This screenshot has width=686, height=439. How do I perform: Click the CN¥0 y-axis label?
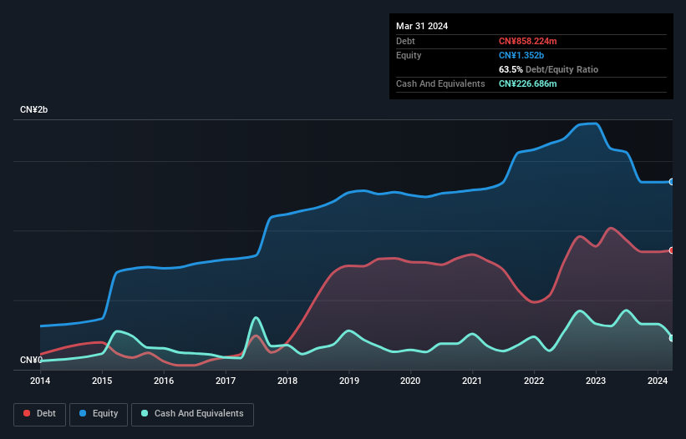pos(31,360)
